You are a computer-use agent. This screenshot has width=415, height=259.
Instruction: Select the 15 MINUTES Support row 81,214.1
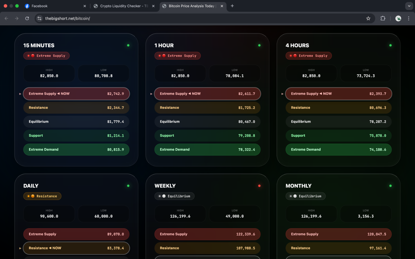76,136
